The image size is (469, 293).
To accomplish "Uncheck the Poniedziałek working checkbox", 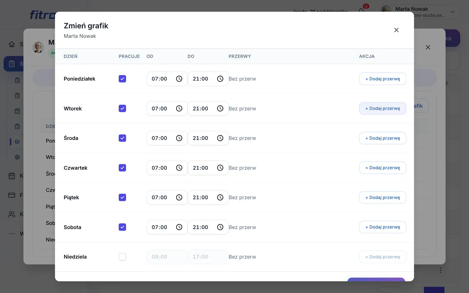I will pos(122,79).
